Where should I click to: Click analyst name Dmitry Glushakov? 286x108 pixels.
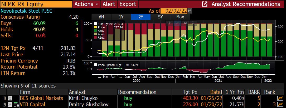[89, 104]
